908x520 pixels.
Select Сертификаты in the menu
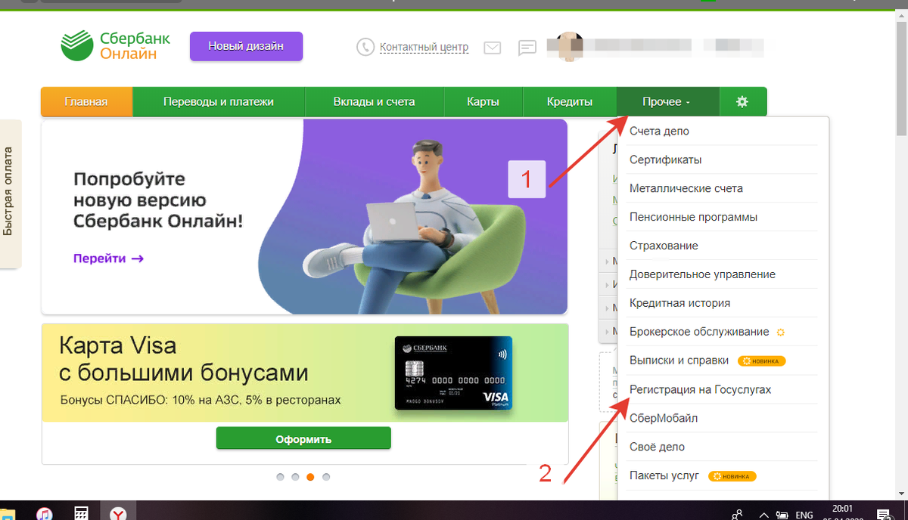[x=723, y=159]
